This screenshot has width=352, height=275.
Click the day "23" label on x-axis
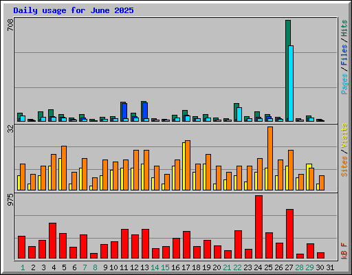[x=247, y=267]
